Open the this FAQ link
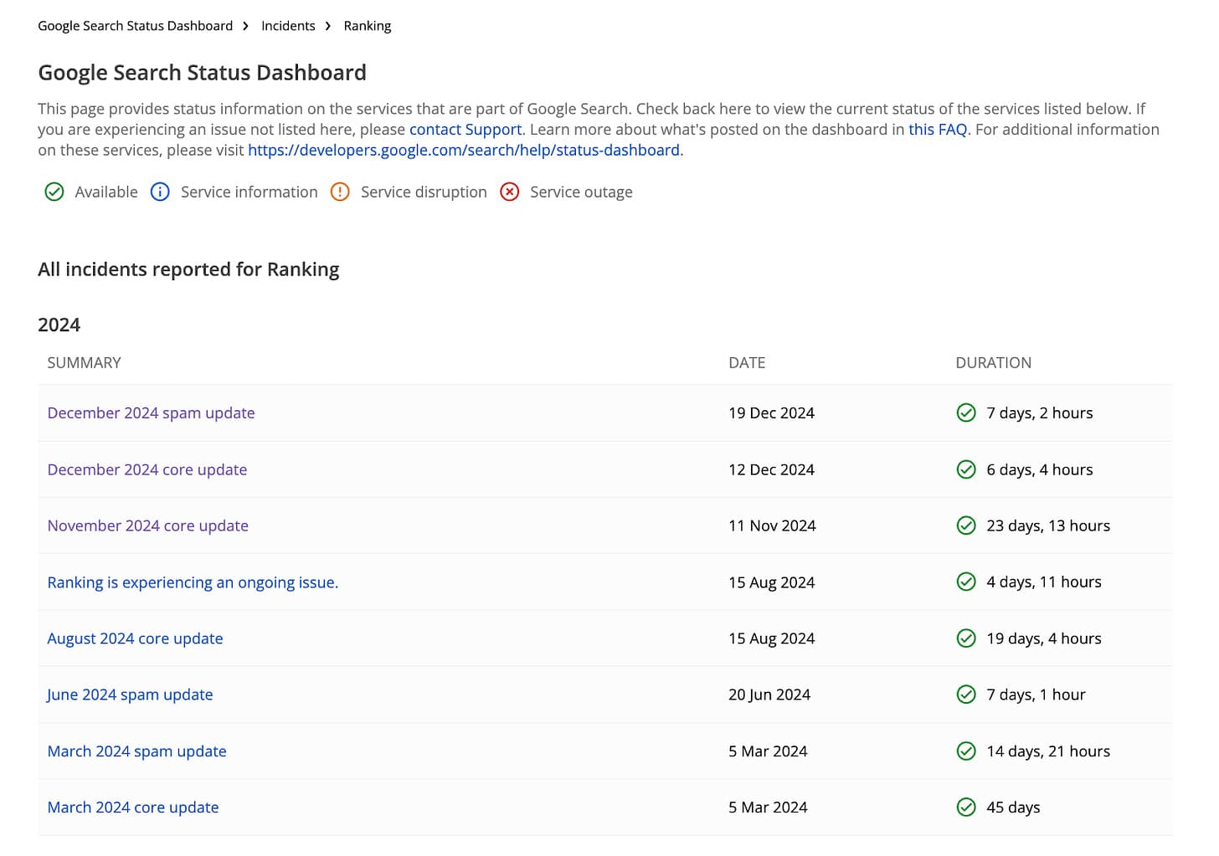This screenshot has width=1219, height=856. (937, 130)
